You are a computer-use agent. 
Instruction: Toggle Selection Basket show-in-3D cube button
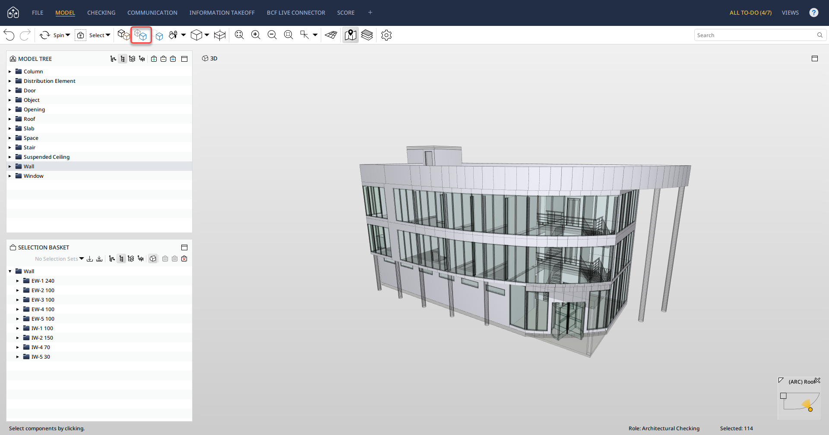[x=153, y=258]
